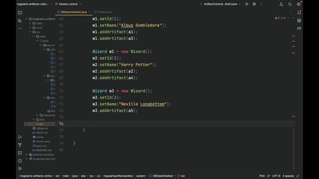Change LF line separator
The height and width of the screenshot is (179, 319).
click(x=268, y=176)
